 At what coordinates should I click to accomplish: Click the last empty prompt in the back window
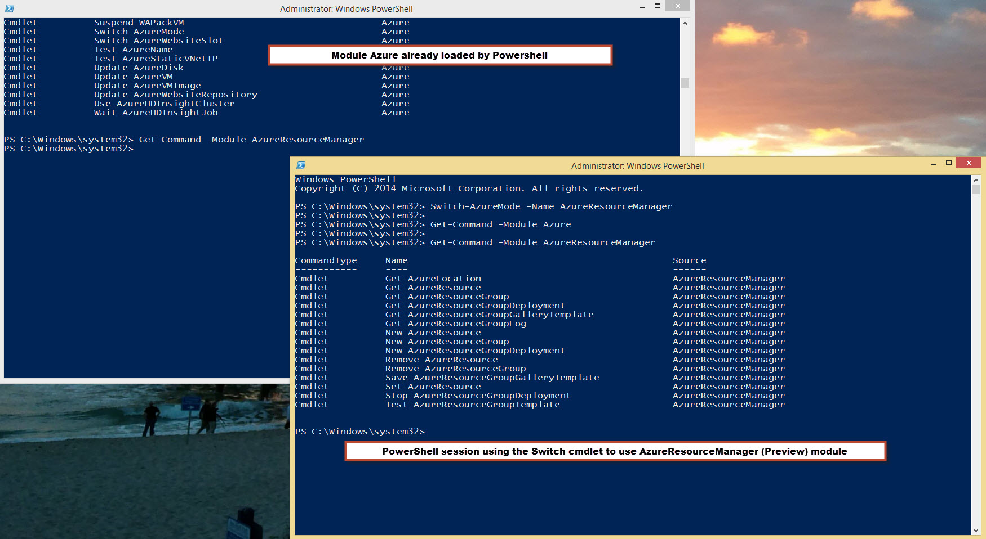tap(69, 149)
